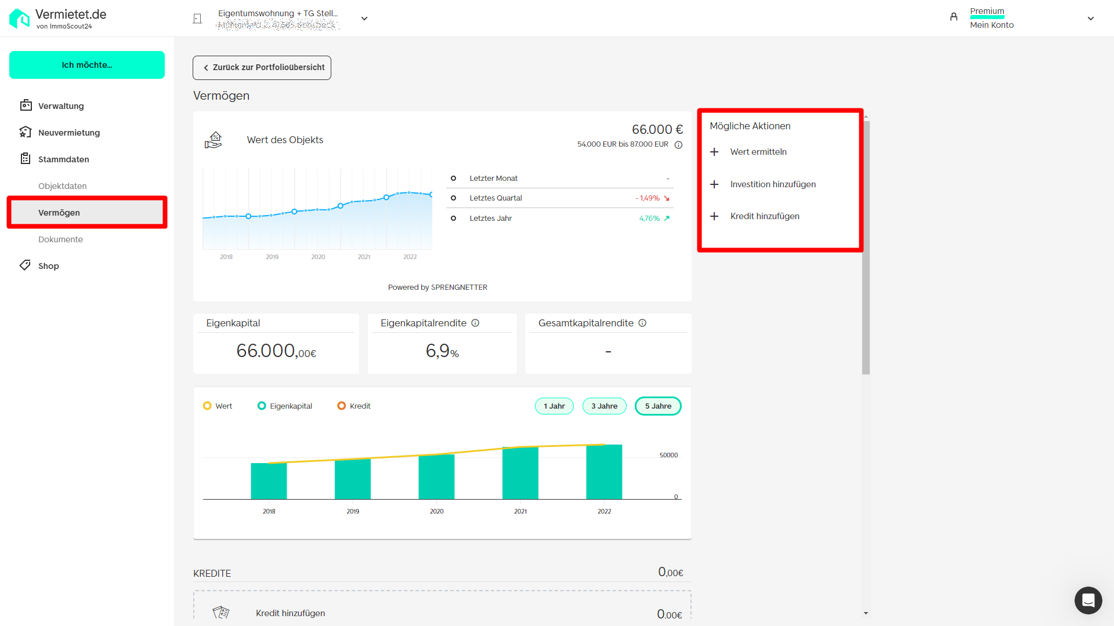Image resolution: width=1114 pixels, height=626 pixels.
Task: Select the 3 Jahre time range
Action: pos(604,406)
